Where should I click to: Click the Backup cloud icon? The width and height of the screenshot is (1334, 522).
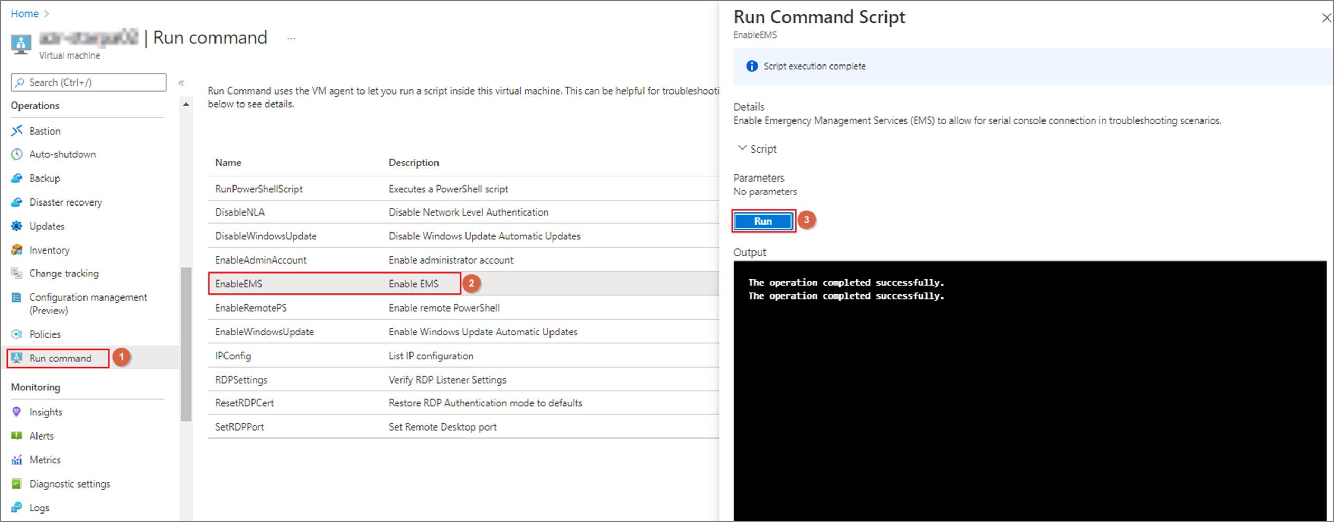(17, 178)
